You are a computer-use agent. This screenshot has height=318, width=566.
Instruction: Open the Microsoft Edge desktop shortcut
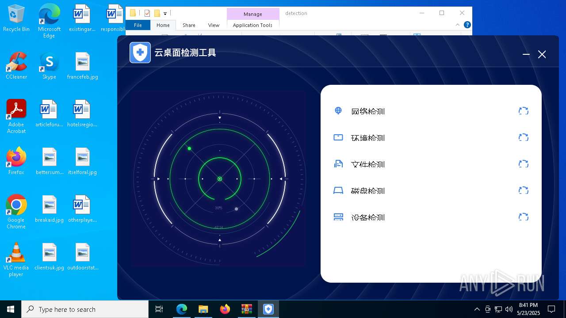coord(49,21)
